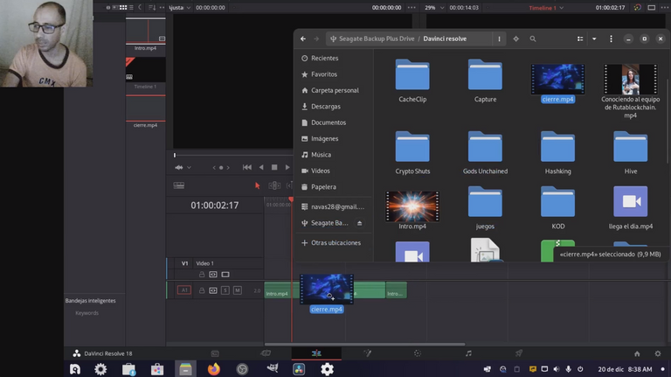Click the timeline horizontal scrollbar

click(364, 344)
